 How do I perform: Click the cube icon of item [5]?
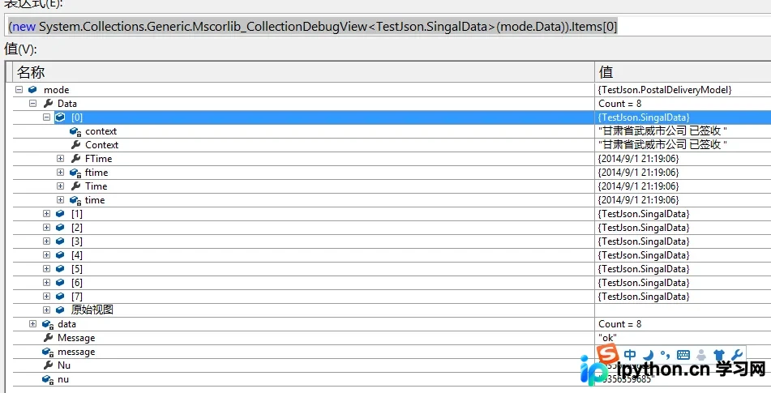pyautogui.click(x=60, y=268)
